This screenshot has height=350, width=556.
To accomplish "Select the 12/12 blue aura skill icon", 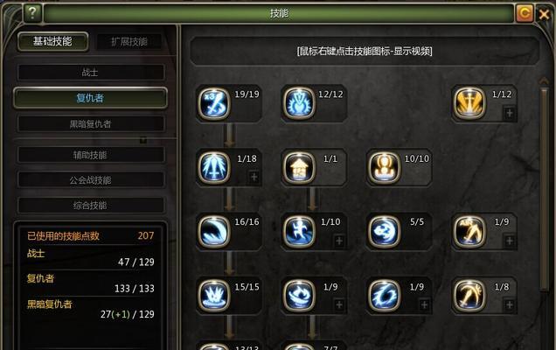I will click(299, 103).
